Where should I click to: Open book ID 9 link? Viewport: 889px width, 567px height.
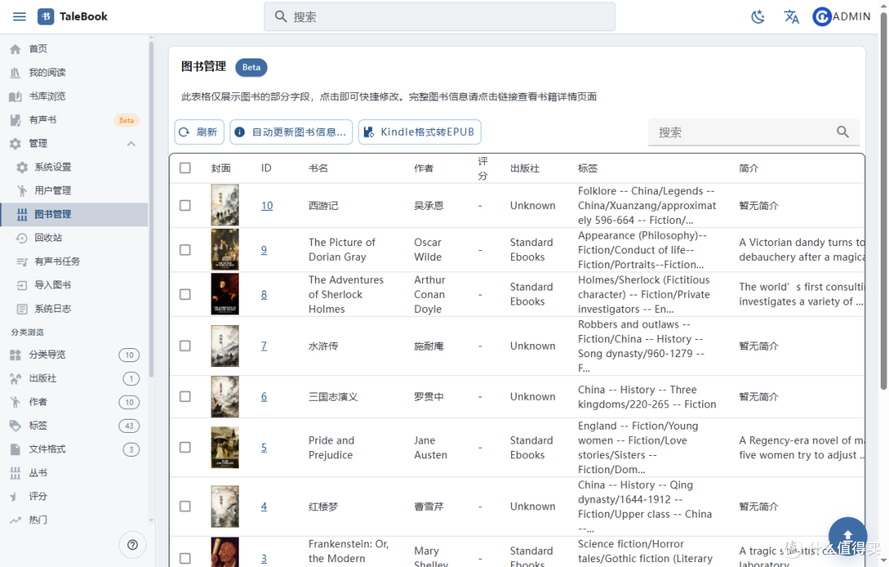coord(264,250)
